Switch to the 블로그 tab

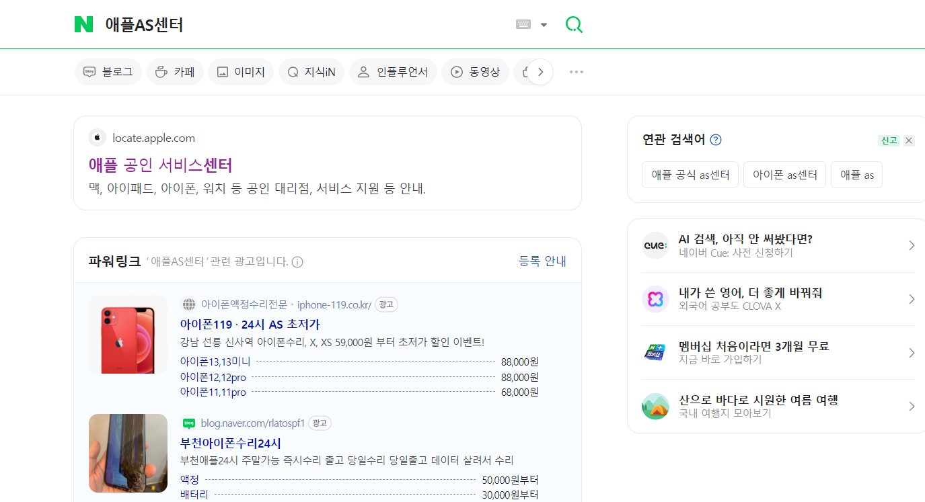pos(108,72)
